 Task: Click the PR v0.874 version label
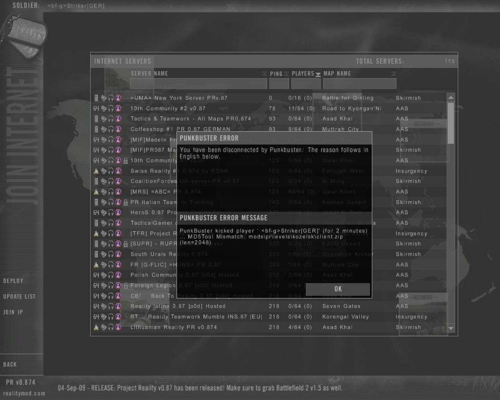[20, 382]
